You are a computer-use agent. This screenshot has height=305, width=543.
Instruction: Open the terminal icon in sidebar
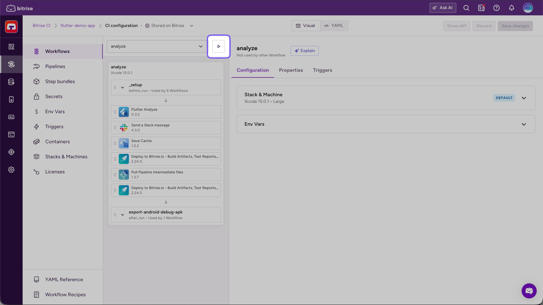[11, 134]
